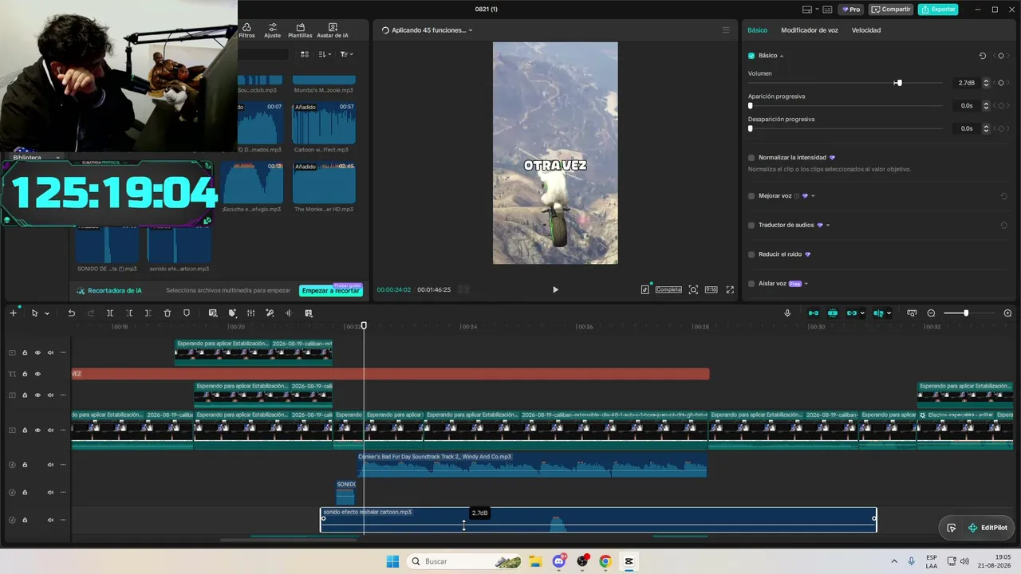The height and width of the screenshot is (574, 1021).
Task: Click the Pro upgrade button
Action: point(850,10)
